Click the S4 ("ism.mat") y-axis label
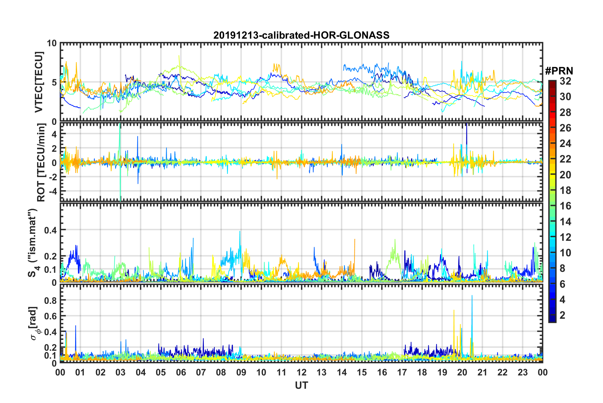Screen dimensions: 603x403 [x=33, y=243]
